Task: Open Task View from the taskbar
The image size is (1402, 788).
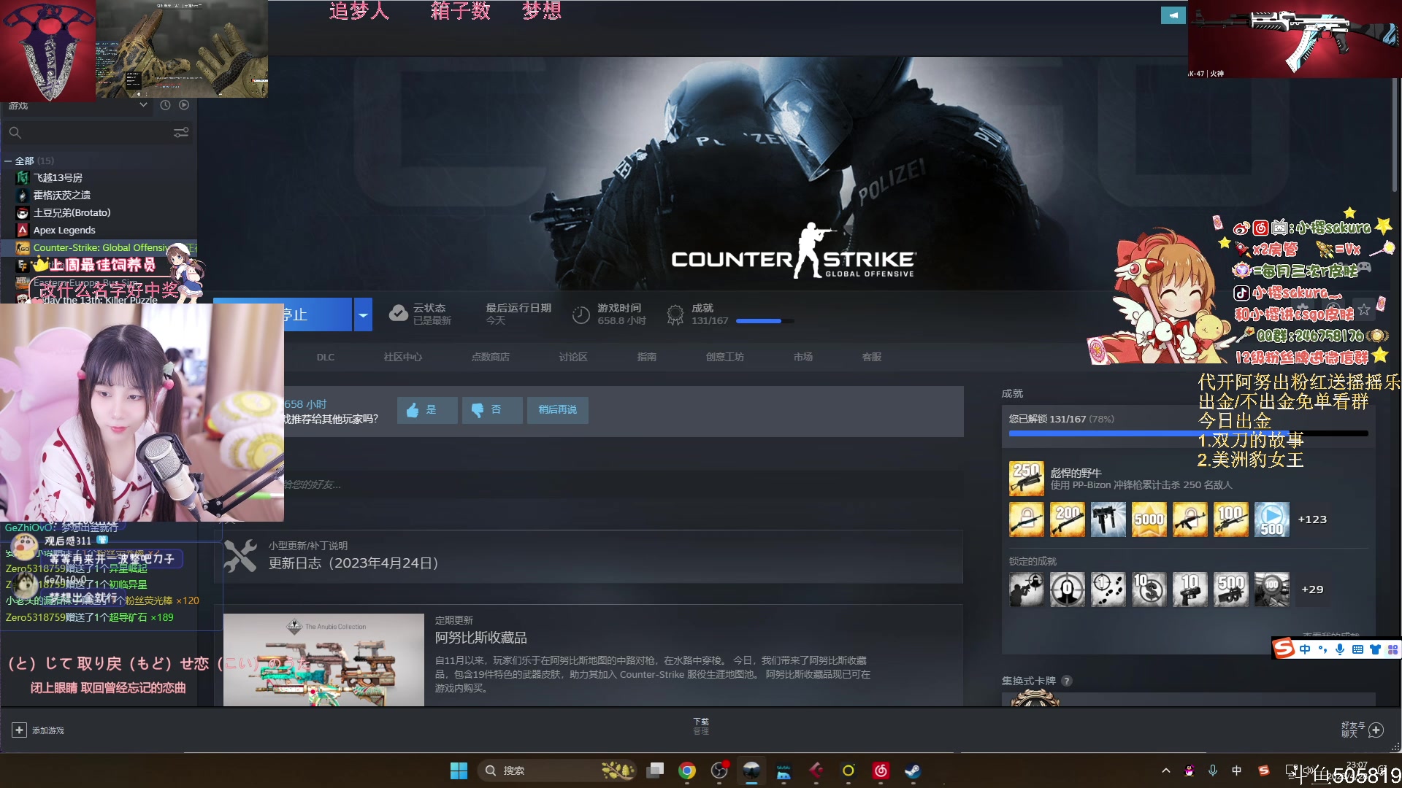Action: click(655, 770)
